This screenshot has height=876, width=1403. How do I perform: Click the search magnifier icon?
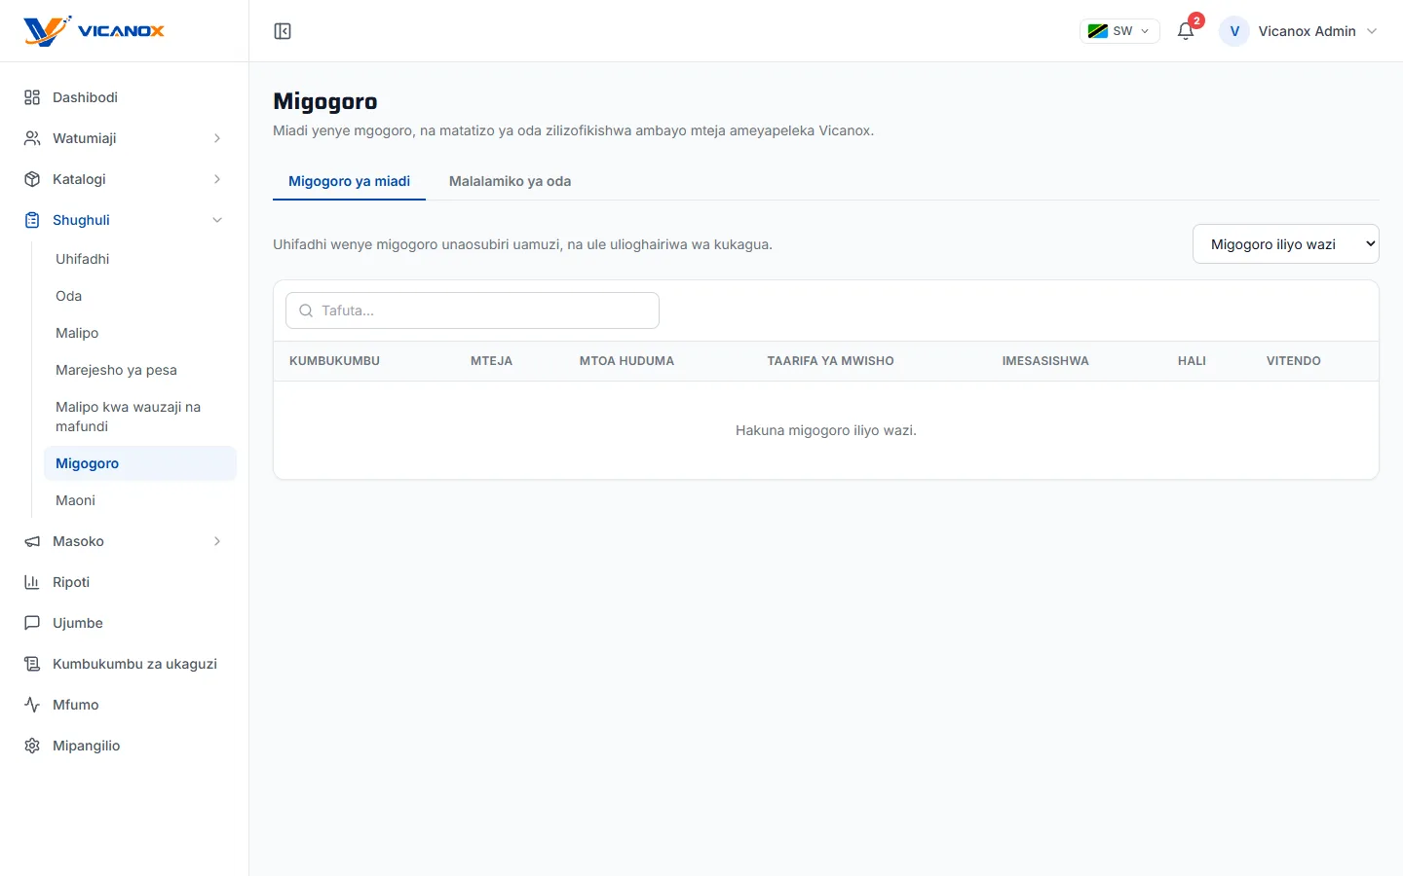(306, 310)
